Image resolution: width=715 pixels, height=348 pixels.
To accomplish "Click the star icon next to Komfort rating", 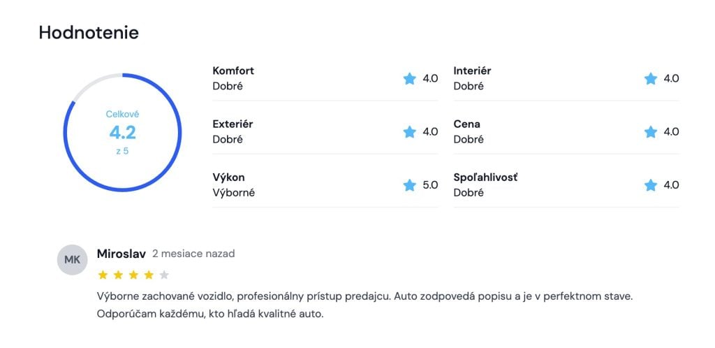I will tap(410, 79).
